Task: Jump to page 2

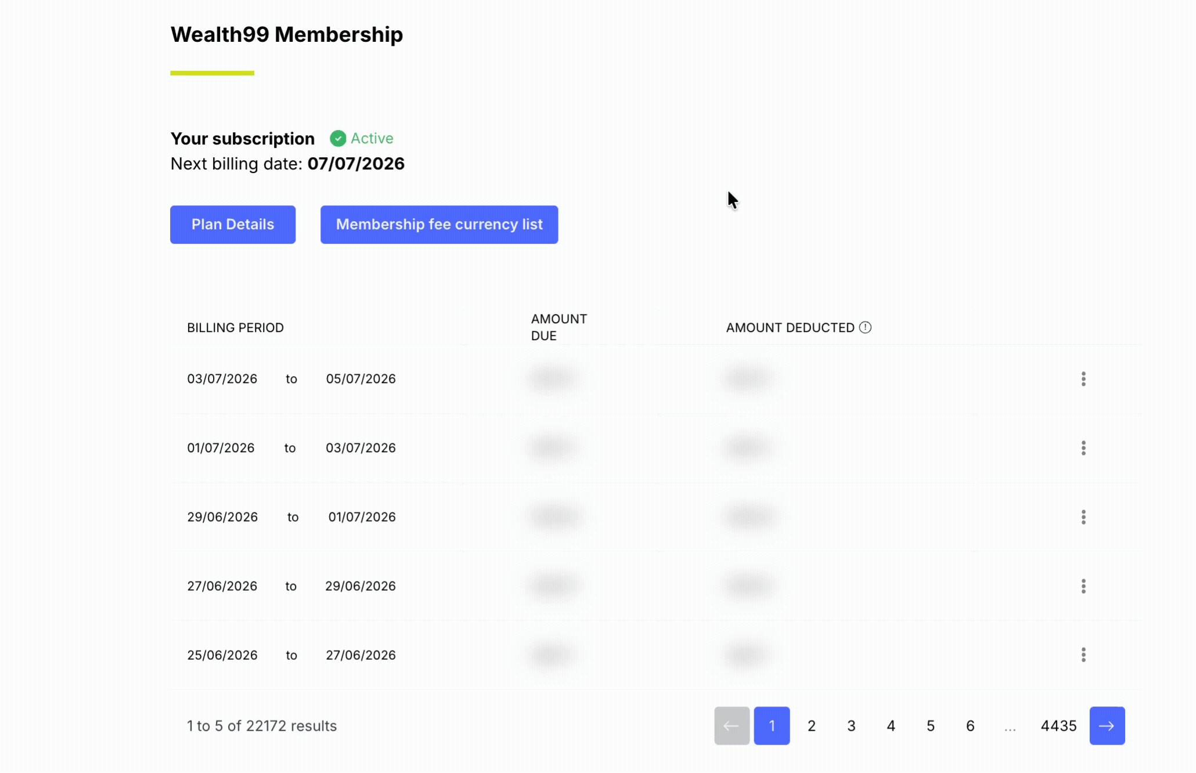Action: pyautogui.click(x=812, y=726)
